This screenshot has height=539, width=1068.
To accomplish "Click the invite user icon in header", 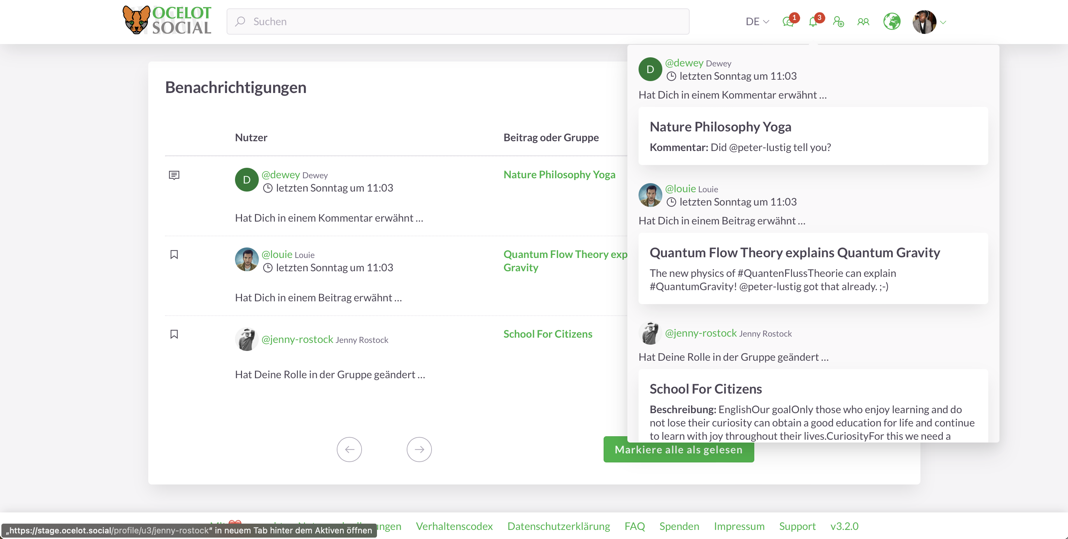I will point(838,22).
